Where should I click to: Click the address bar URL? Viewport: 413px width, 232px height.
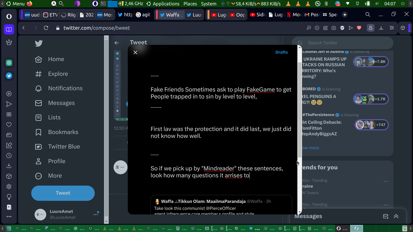click(x=97, y=28)
